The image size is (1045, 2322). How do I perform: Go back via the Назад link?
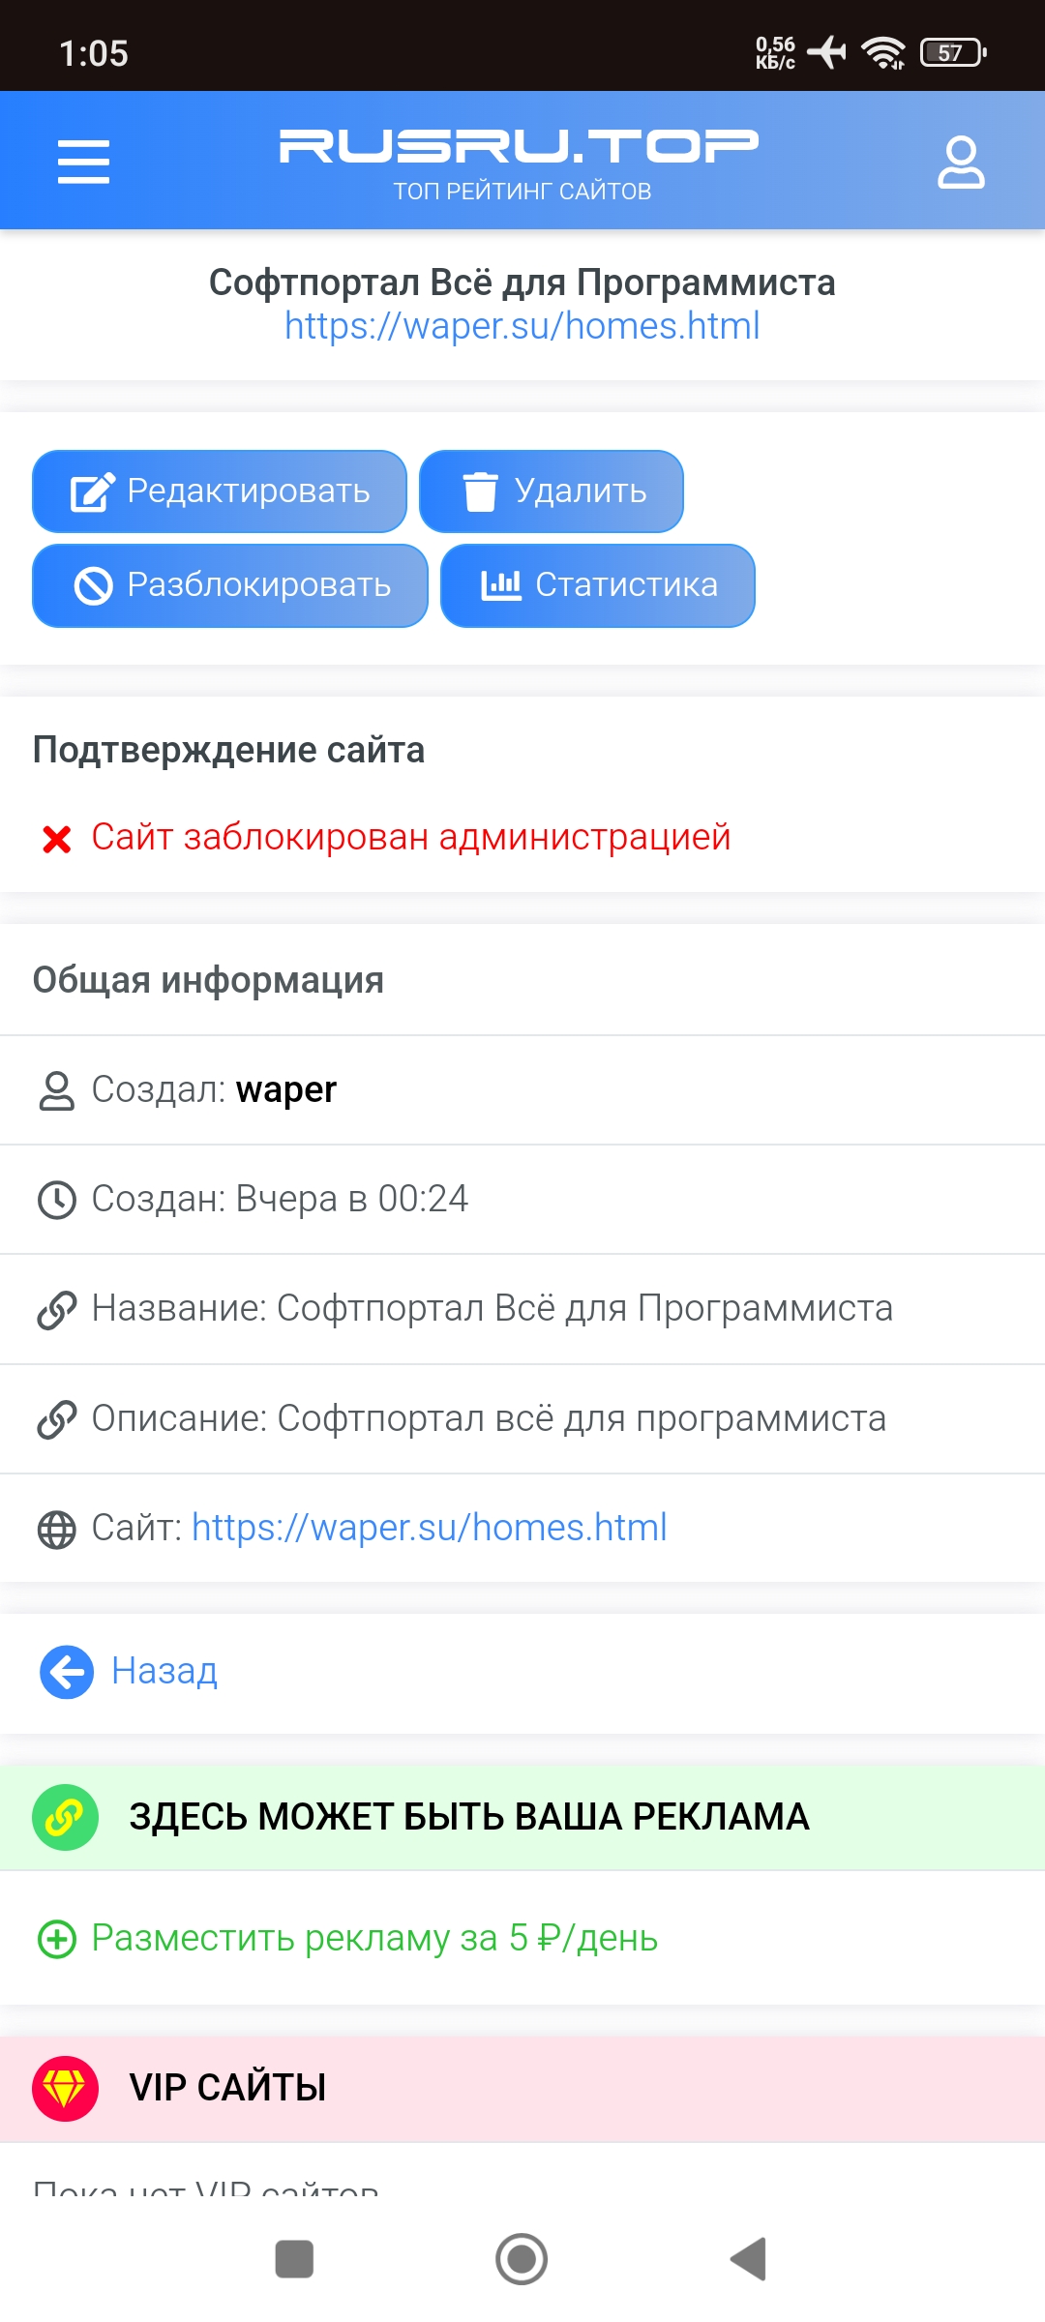(x=164, y=1672)
